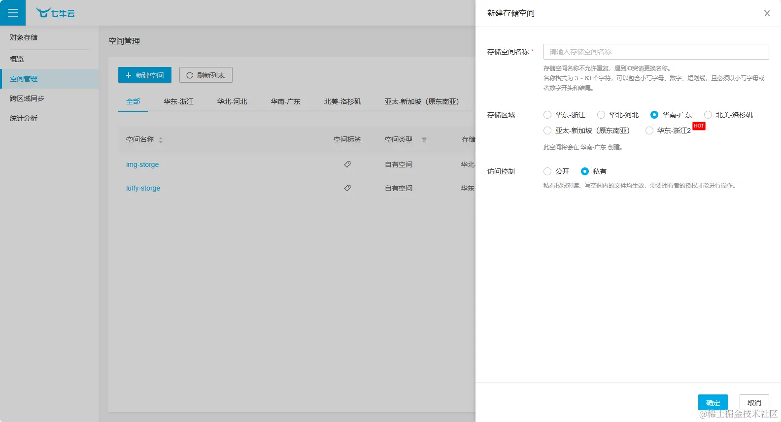Viewport: 781px width, 422px height.
Task: Focus the 存储空间名称 input field
Action: pos(656,52)
